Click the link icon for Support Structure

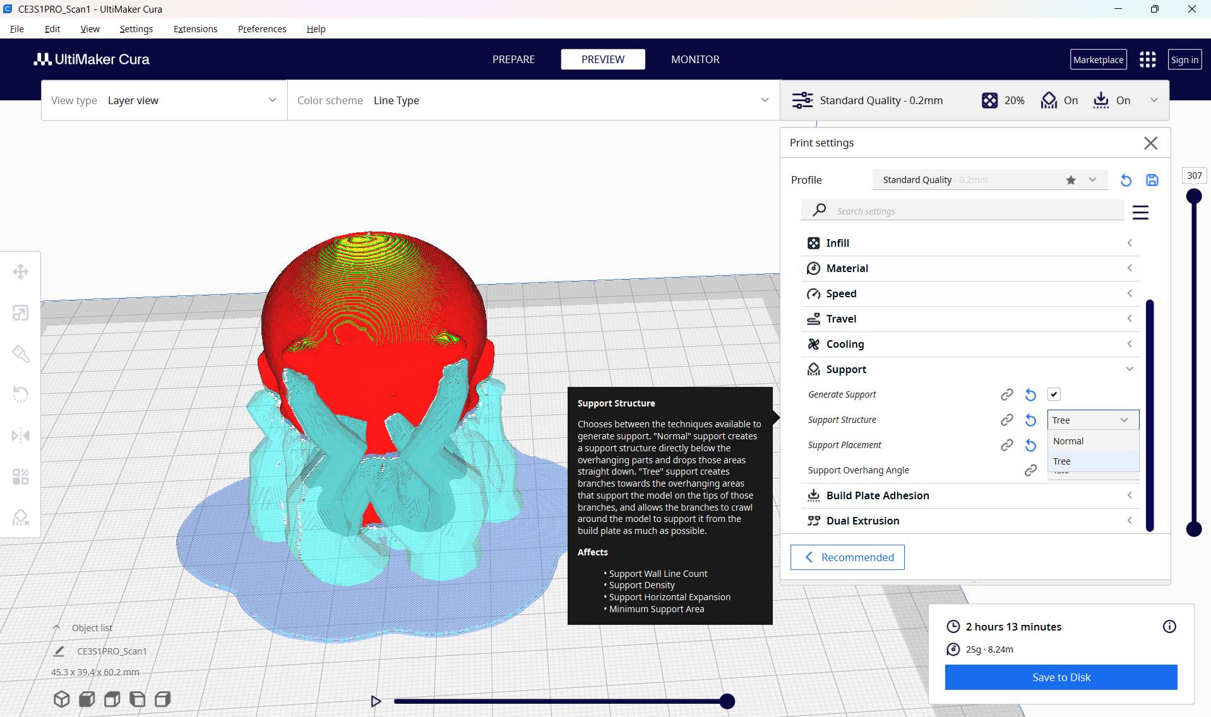tap(1007, 420)
